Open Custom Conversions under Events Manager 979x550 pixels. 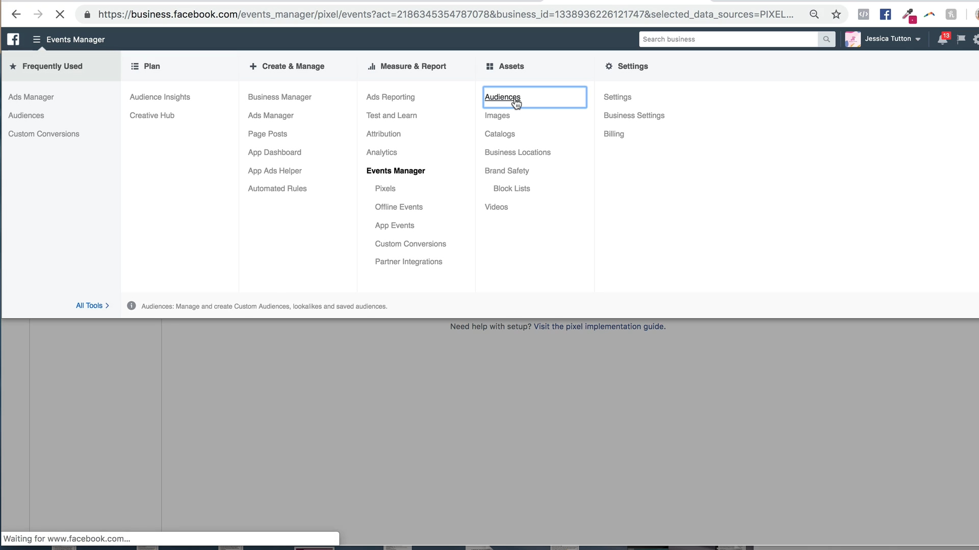click(x=410, y=244)
